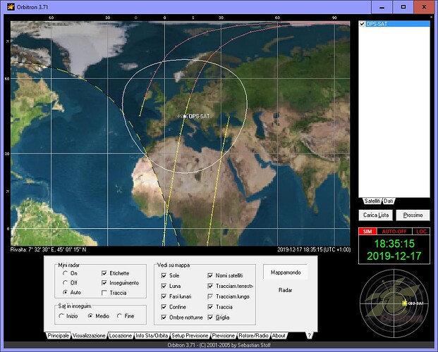Choose Fine under Sat in inseguim.
The width and height of the screenshot is (438, 352).
[118, 315]
